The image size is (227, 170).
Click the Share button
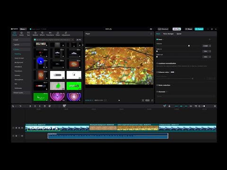pyautogui.click(x=189, y=29)
